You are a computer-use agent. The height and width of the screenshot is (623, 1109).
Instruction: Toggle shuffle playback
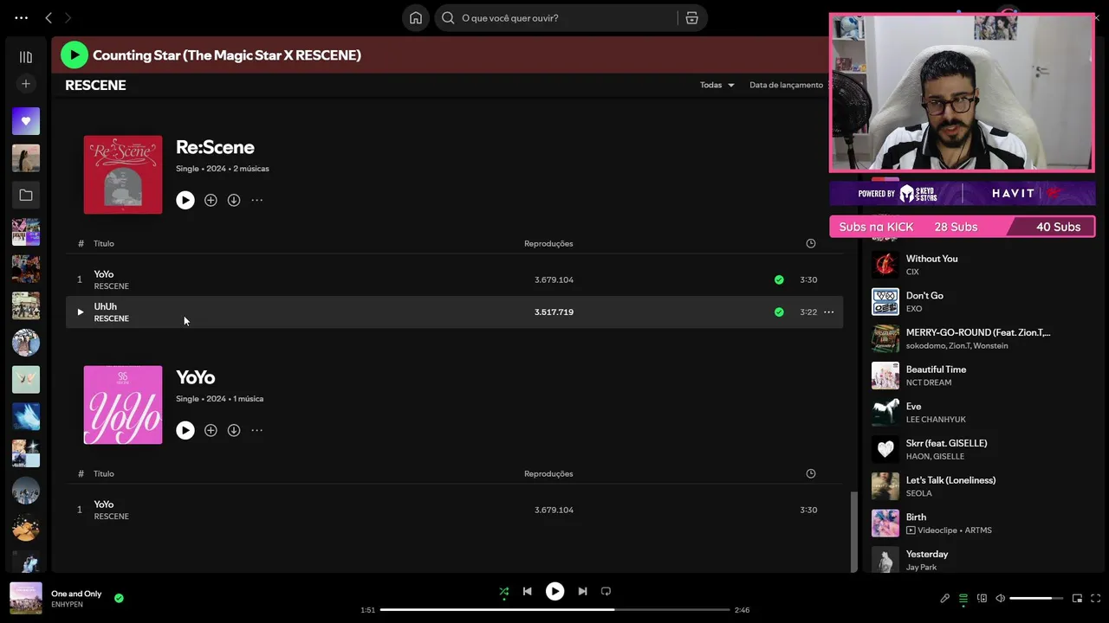503,592
